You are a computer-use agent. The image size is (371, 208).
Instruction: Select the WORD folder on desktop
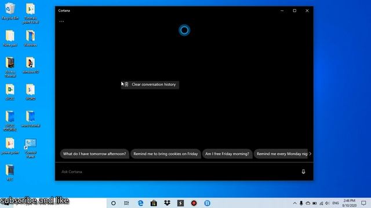coord(31,92)
